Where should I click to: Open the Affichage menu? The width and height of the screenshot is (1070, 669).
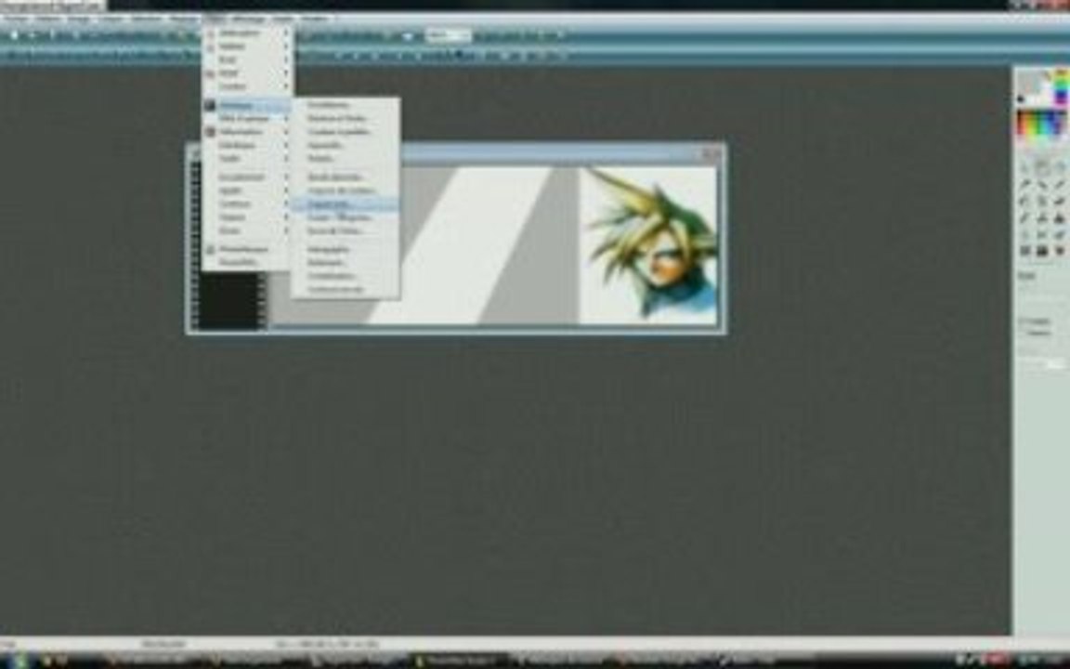(248, 19)
